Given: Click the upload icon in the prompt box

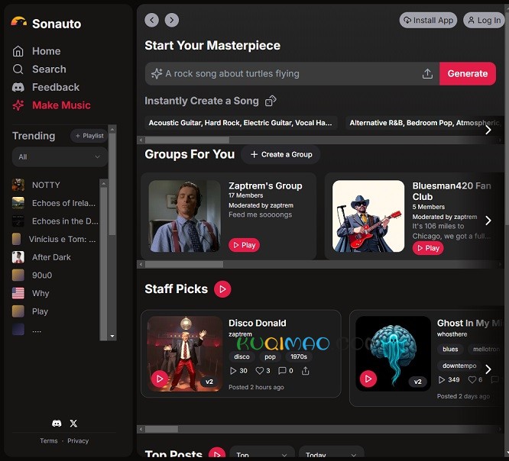Looking at the screenshot, I should [427, 73].
